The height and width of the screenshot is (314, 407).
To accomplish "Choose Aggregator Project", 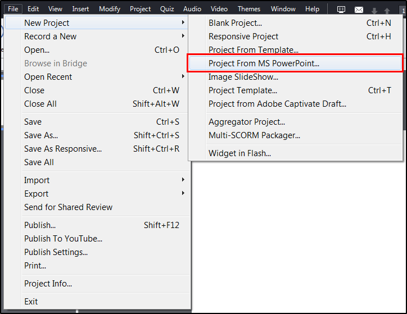I will pyautogui.click(x=247, y=121).
